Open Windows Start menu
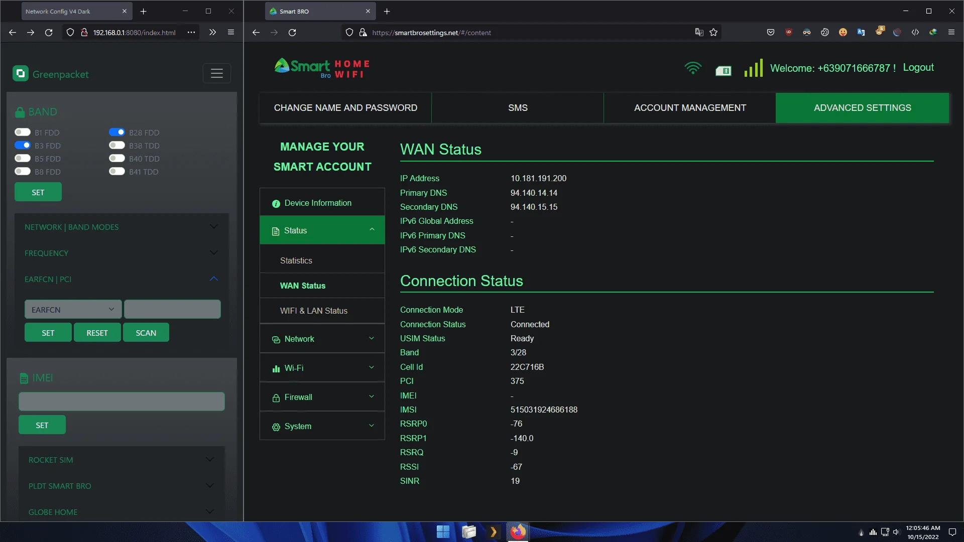Viewport: 964px width, 542px height. click(443, 532)
